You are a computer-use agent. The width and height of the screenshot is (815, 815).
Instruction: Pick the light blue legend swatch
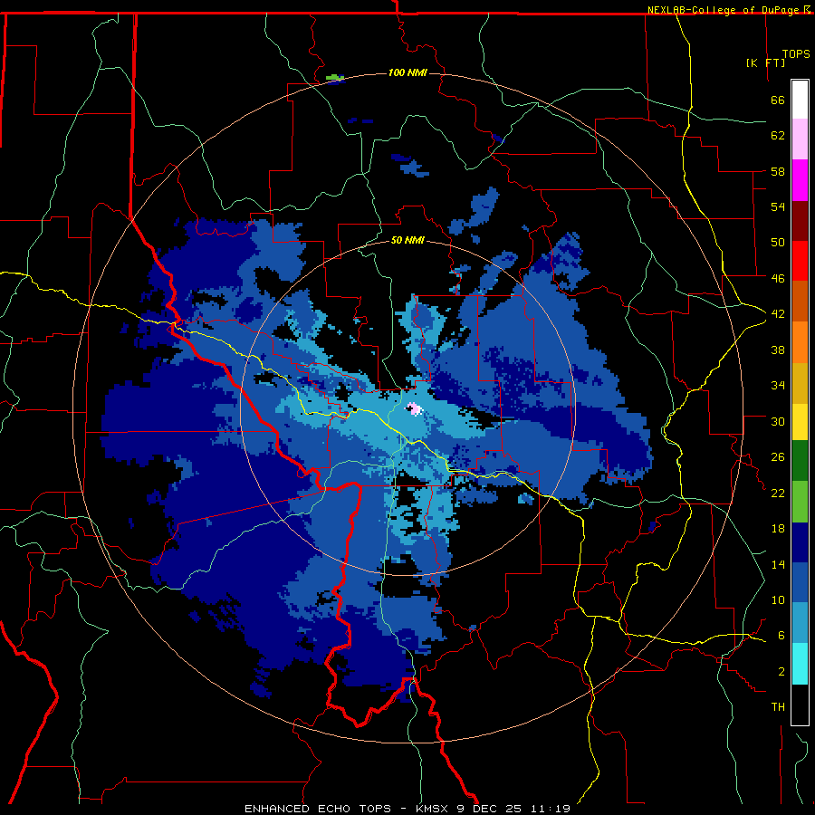[800, 623]
